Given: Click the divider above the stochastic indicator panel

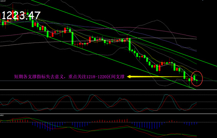Looking at the screenshot, I should 108,90.
